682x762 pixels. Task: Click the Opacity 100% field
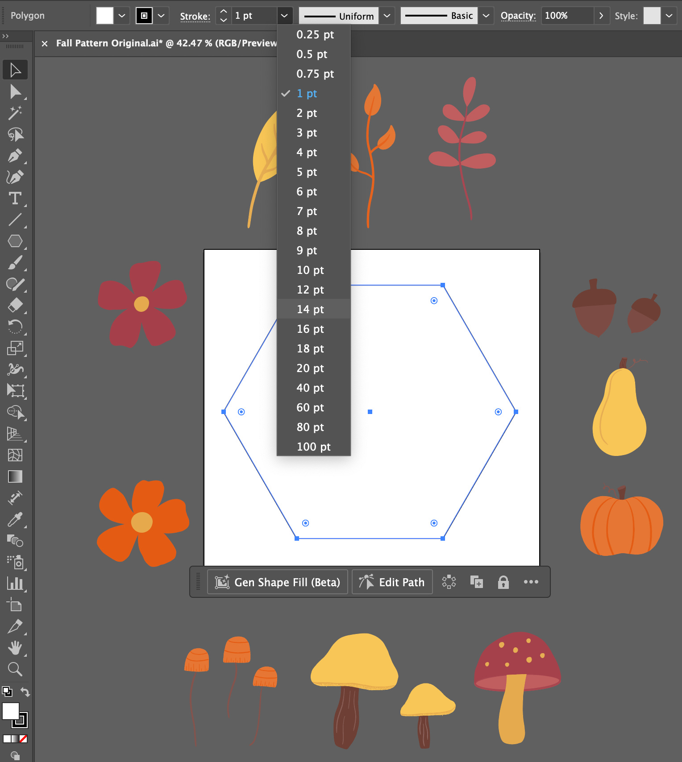coord(567,16)
